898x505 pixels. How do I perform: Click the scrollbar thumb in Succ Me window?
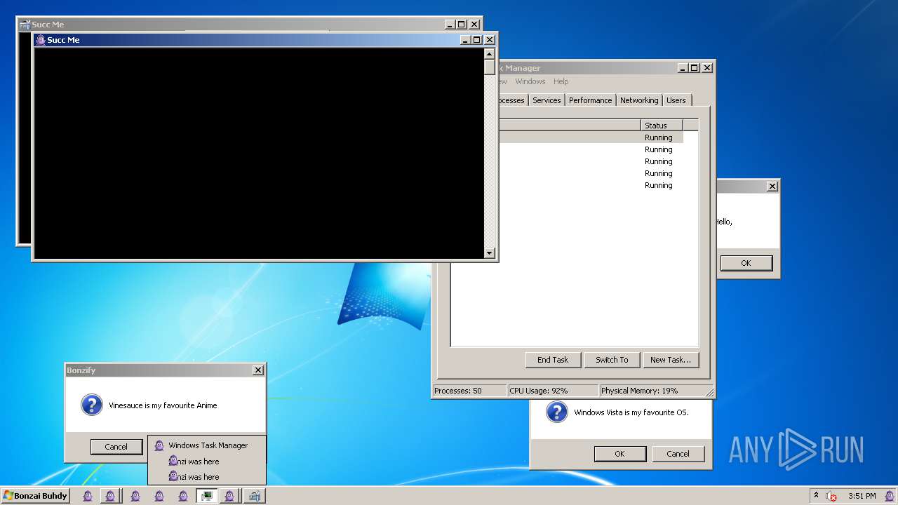point(490,67)
